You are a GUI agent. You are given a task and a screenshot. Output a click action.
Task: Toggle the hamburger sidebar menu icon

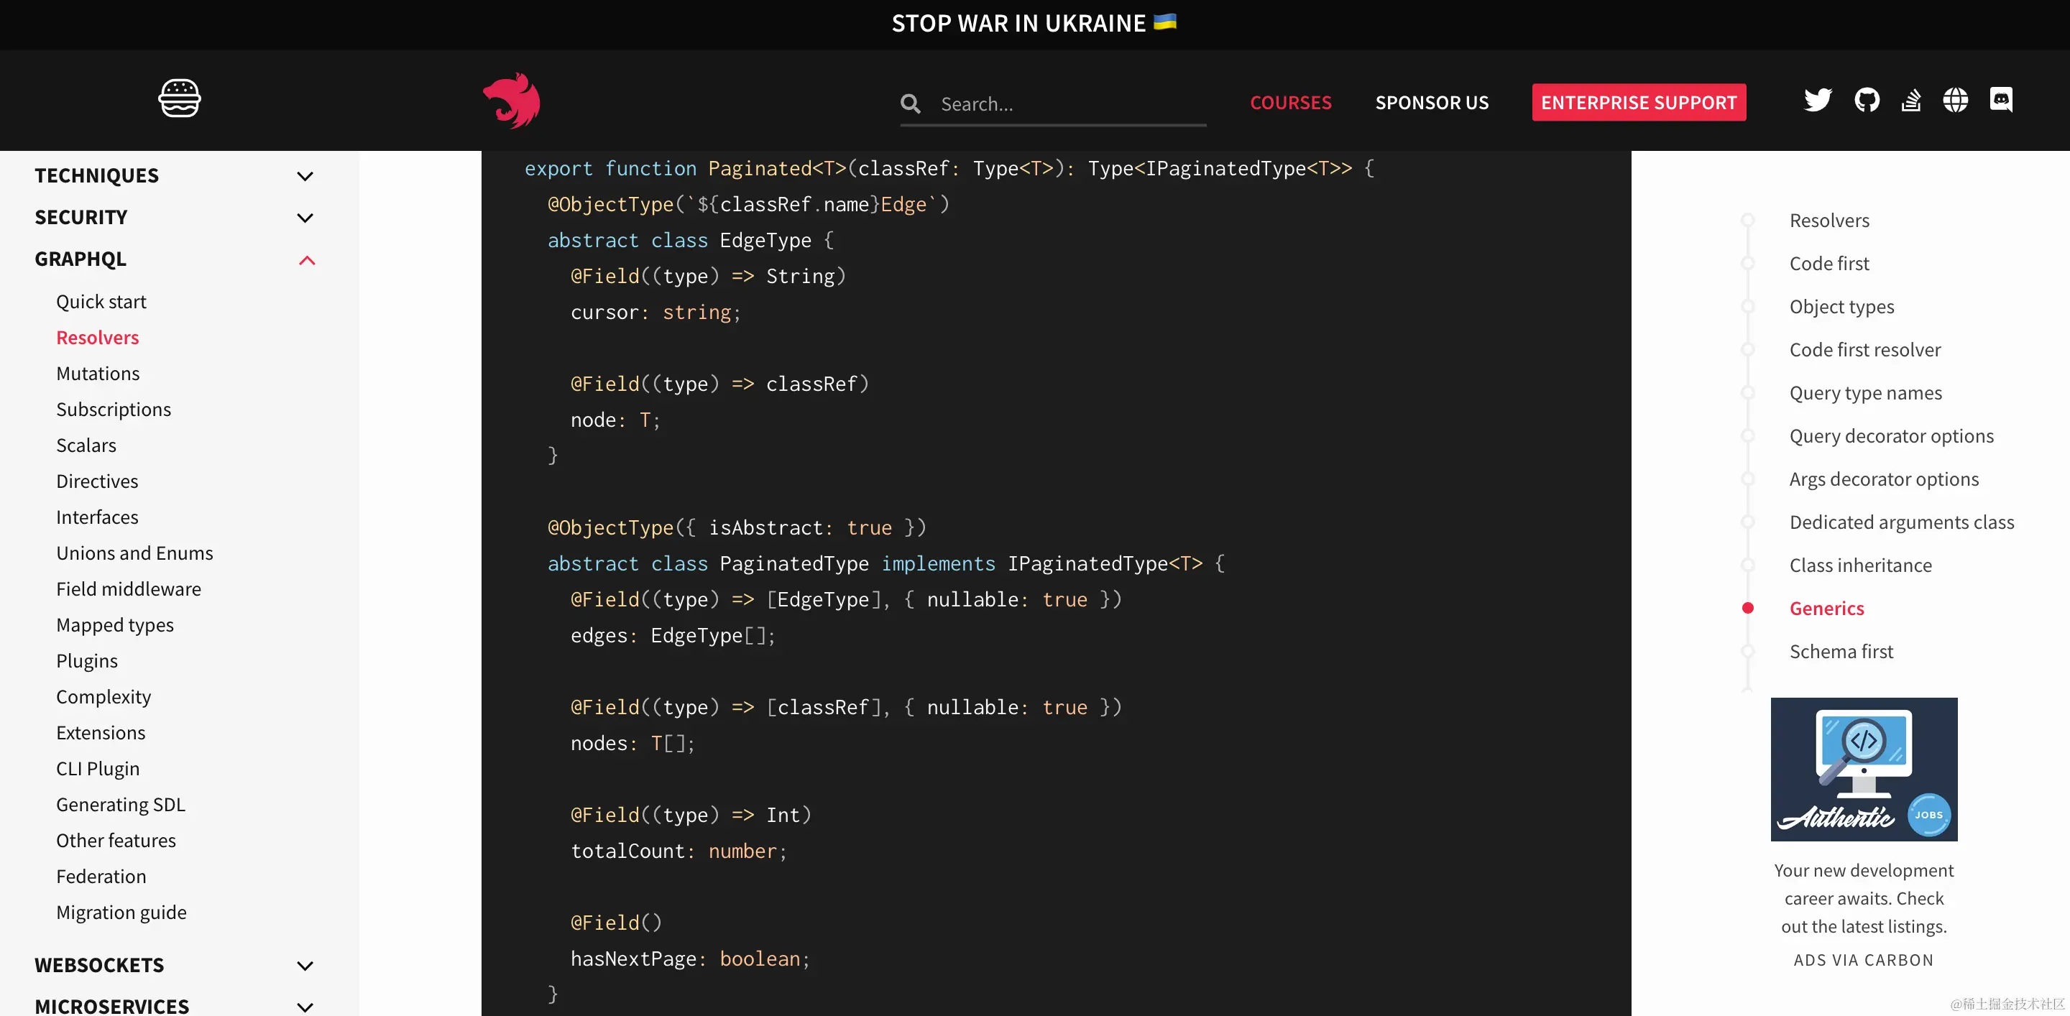179,98
